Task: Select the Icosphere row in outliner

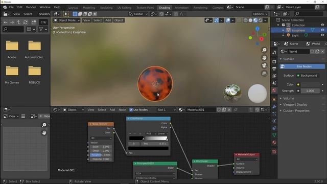Action: click(x=298, y=30)
